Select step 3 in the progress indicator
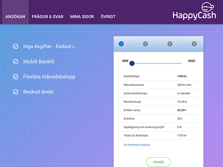The width and height of the screenshot is (223, 167). tap(170, 44)
